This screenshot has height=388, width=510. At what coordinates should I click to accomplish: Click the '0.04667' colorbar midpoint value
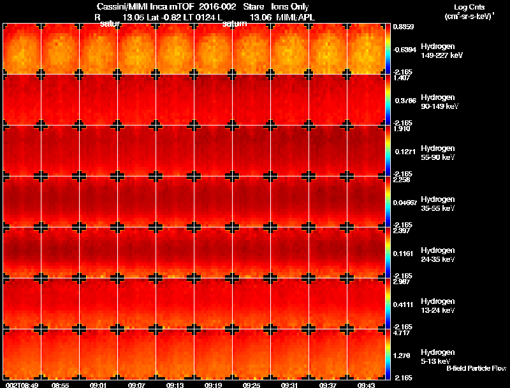pyautogui.click(x=405, y=203)
